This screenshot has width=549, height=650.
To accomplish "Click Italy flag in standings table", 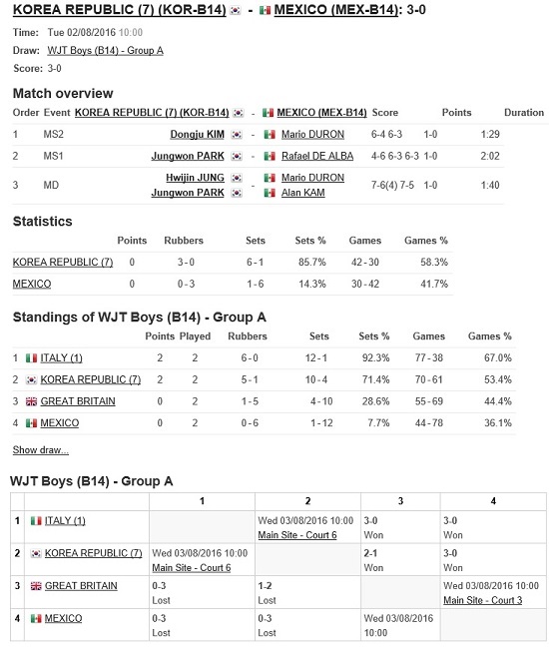I will pyautogui.click(x=31, y=358).
